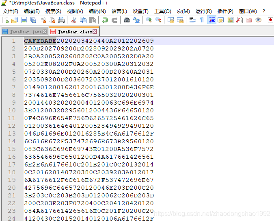
Task: Click the Open file folder icon
Action: click(x=15, y=20)
